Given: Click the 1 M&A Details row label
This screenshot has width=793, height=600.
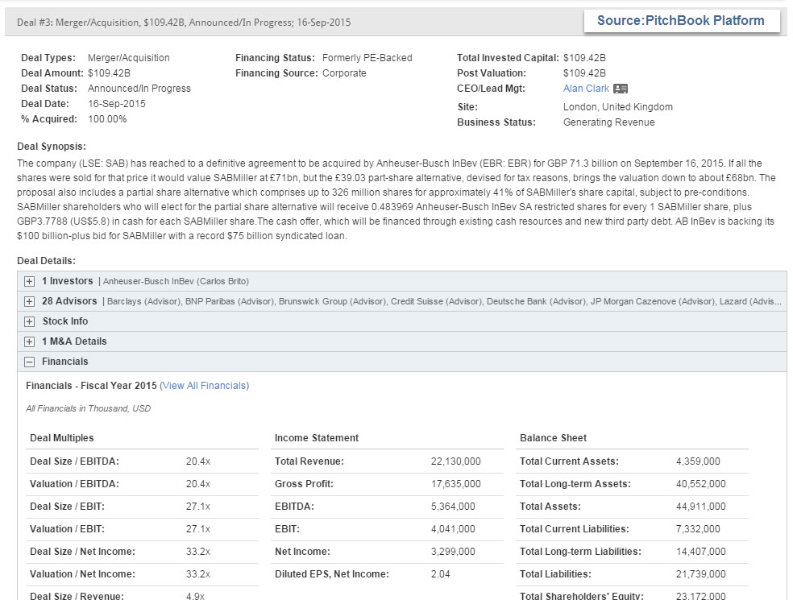Looking at the screenshot, I should (x=74, y=341).
